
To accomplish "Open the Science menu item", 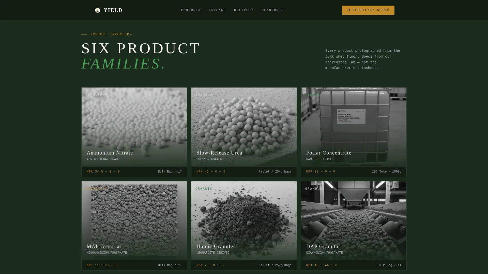I will click(x=217, y=10).
